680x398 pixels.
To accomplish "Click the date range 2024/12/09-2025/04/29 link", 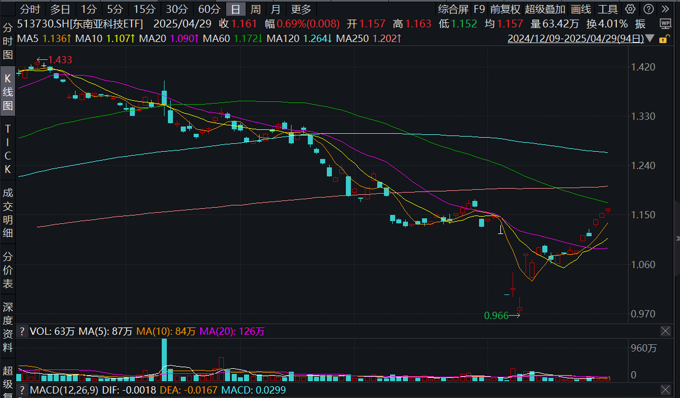I will pos(575,39).
